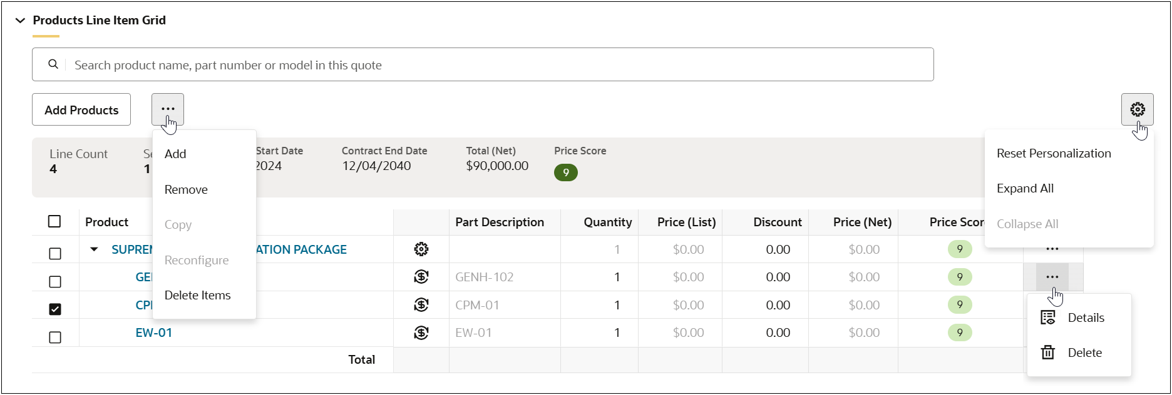This screenshot has width=1172, height=395.
Task: Click the configure gear icon in package row
Action: 421,249
